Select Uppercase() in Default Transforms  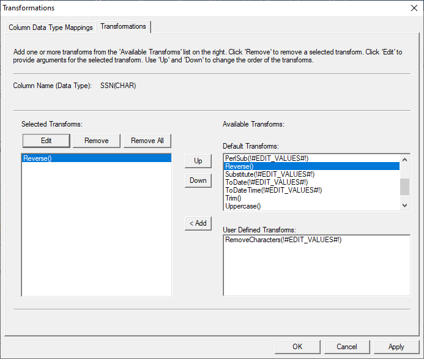coord(312,206)
